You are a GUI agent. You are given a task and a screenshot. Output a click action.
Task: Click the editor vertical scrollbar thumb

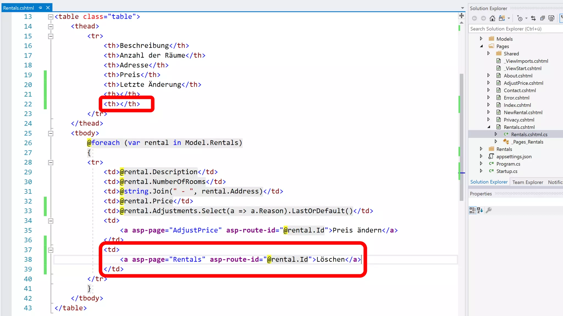click(x=461, y=137)
